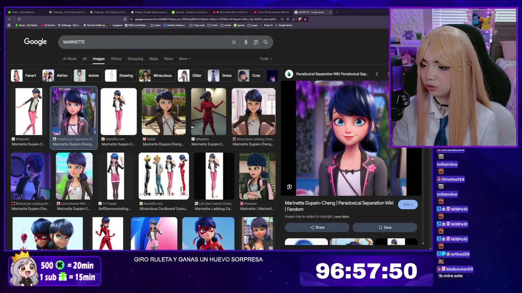The width and height of the screenshot is (522, 293).
Task: Close the MARINETTE - Google Search tab
Action: [330, 12]
